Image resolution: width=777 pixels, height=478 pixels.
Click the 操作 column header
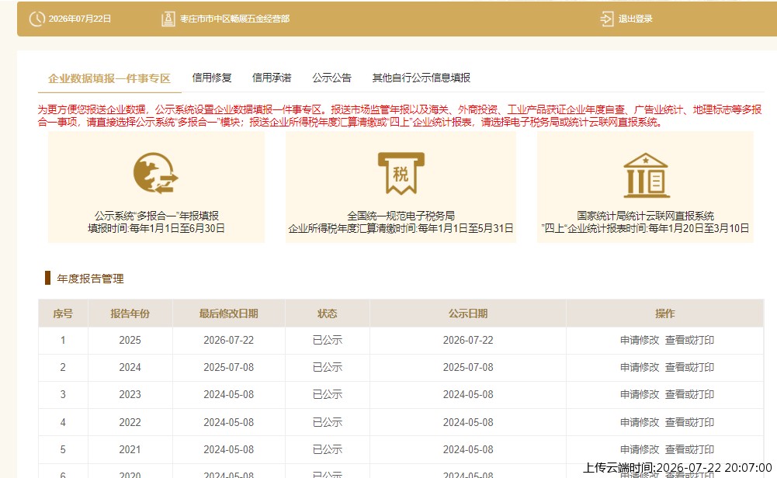click(x=664, y=313)
